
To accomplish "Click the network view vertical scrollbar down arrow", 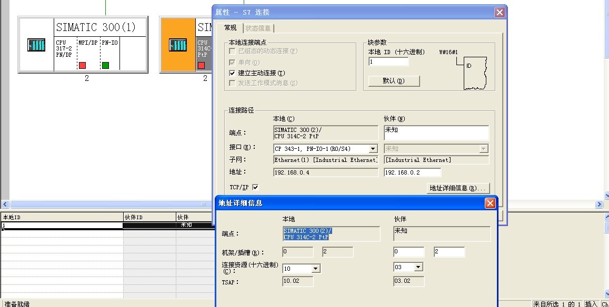I will tap(607, 195).
